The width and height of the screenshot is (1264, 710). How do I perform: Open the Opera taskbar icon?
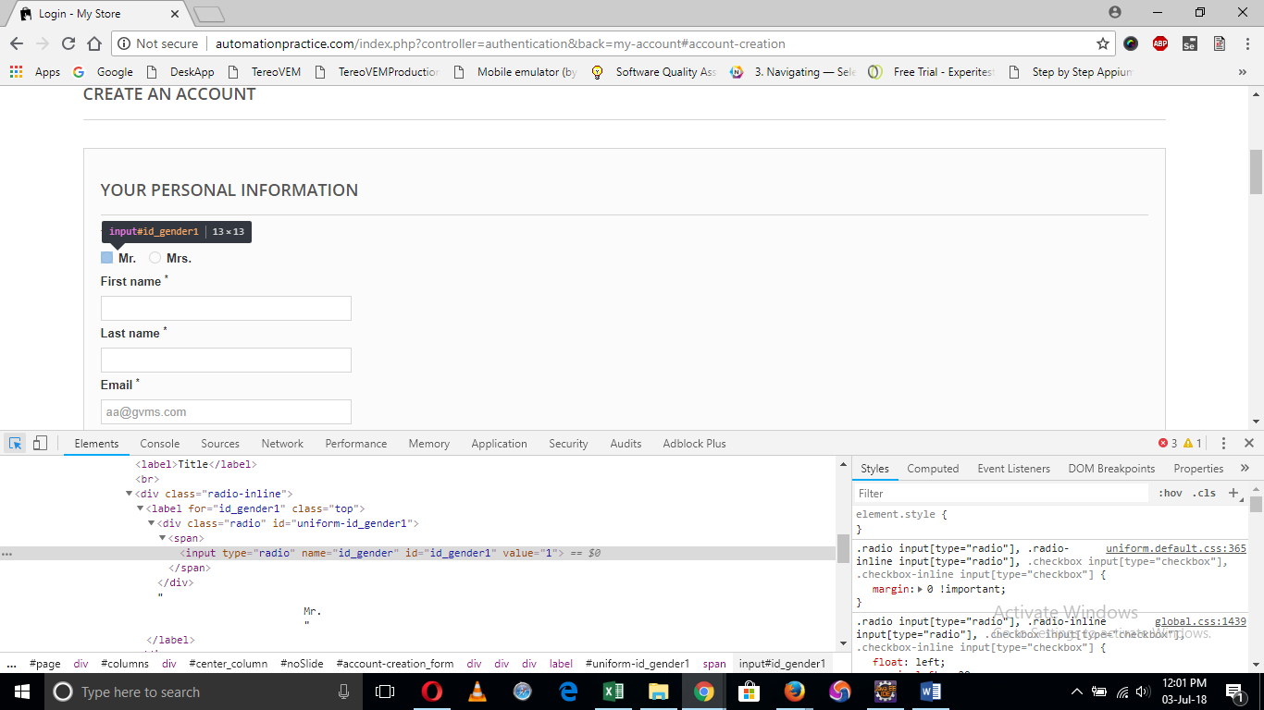tap(431, 692)
